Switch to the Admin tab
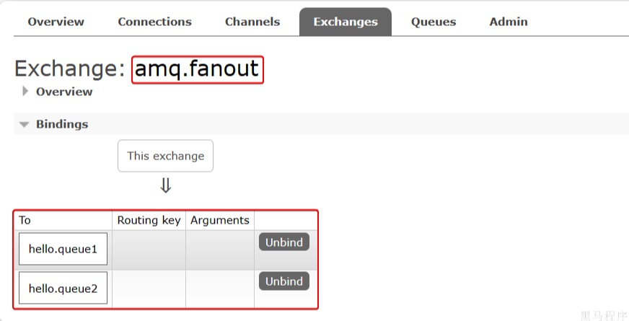Viewport: 629px width, 321px height. [x=509, y=22]
